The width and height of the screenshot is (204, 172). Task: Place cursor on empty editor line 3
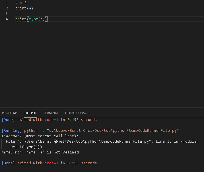(57, 13)
